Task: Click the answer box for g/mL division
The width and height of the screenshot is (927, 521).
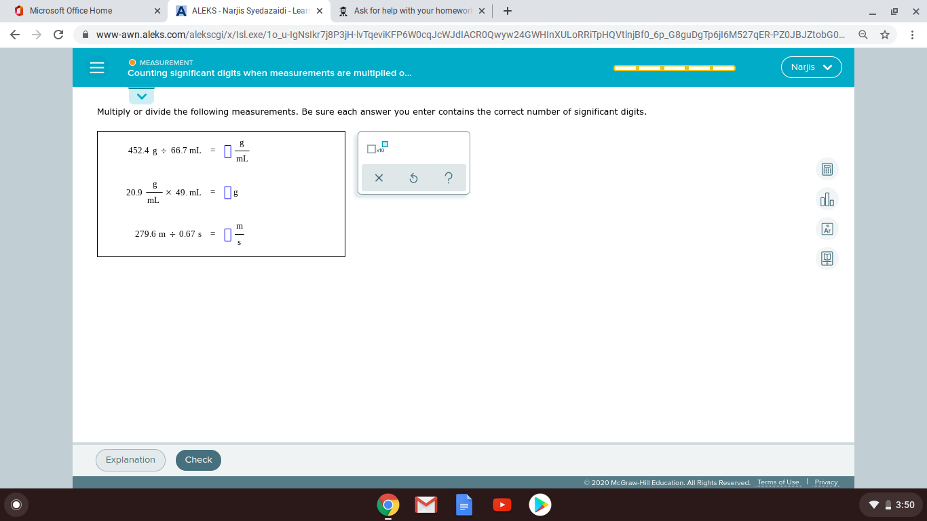Action: tap(228, 151)
